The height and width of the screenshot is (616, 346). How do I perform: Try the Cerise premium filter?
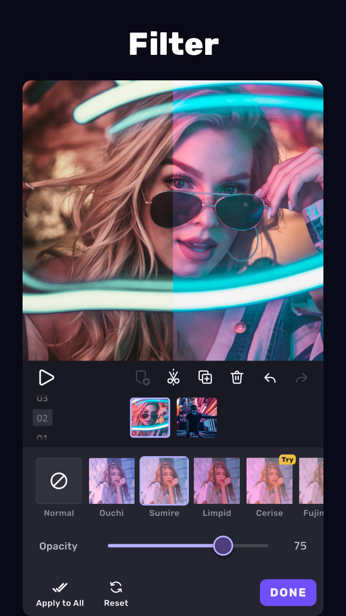[x=269, y=481]
